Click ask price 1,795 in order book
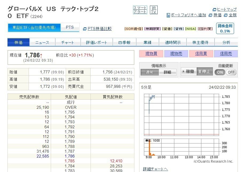 click(x=70, y=112)
